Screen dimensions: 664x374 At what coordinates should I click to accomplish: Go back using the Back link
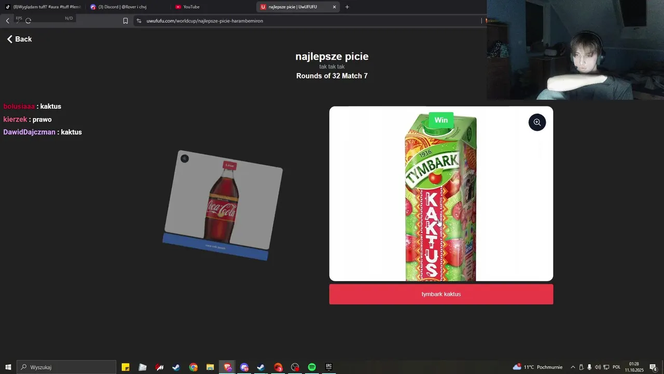tap(19, 39)
